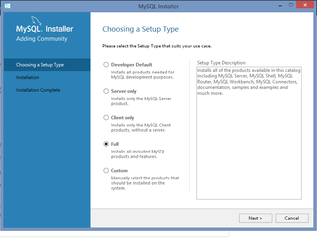Choose the Server only option
The width and height of the screenshot is (317, 239).
coord(106,91)
